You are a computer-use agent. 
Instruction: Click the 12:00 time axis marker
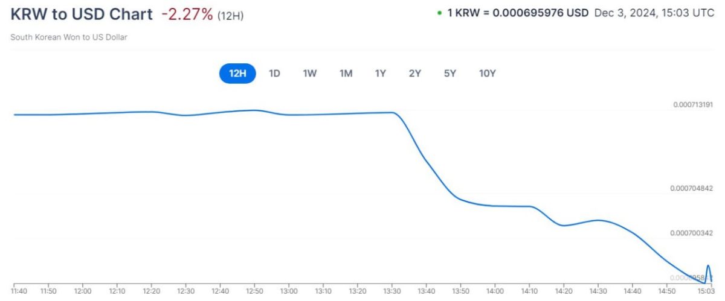tap(83, 291)
